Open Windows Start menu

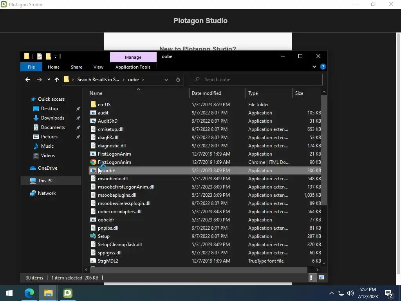[9, 293]
